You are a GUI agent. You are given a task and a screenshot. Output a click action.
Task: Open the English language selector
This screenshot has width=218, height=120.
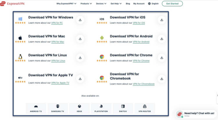click(x=153, y=3)
